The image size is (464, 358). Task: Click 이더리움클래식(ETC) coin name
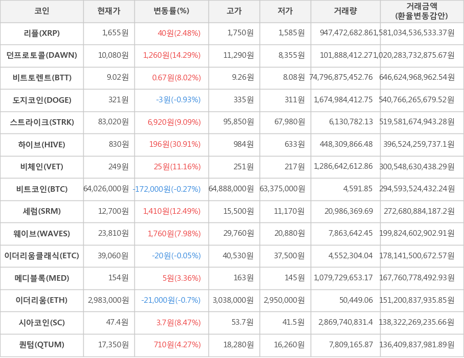(41, 256)
